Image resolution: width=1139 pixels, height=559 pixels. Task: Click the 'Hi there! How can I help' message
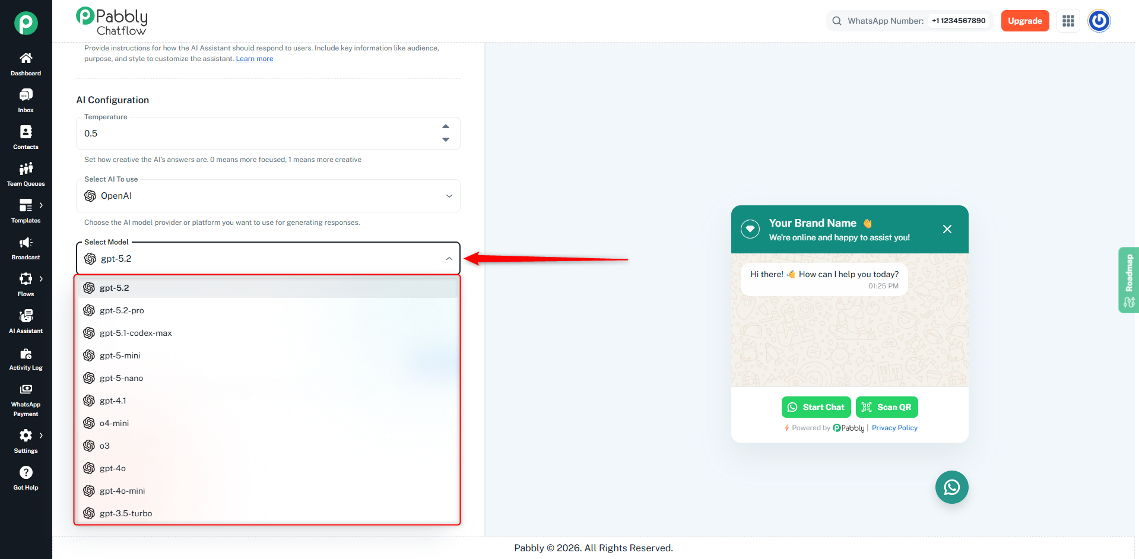pos(824,279)
